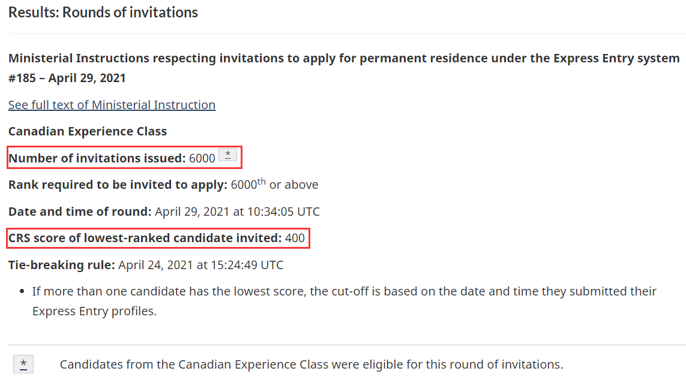The height and width of the screenshot is (377, 686).
Task: Click the bullet text starting 'If more than one candidate'
Action: tap(344, 291)
